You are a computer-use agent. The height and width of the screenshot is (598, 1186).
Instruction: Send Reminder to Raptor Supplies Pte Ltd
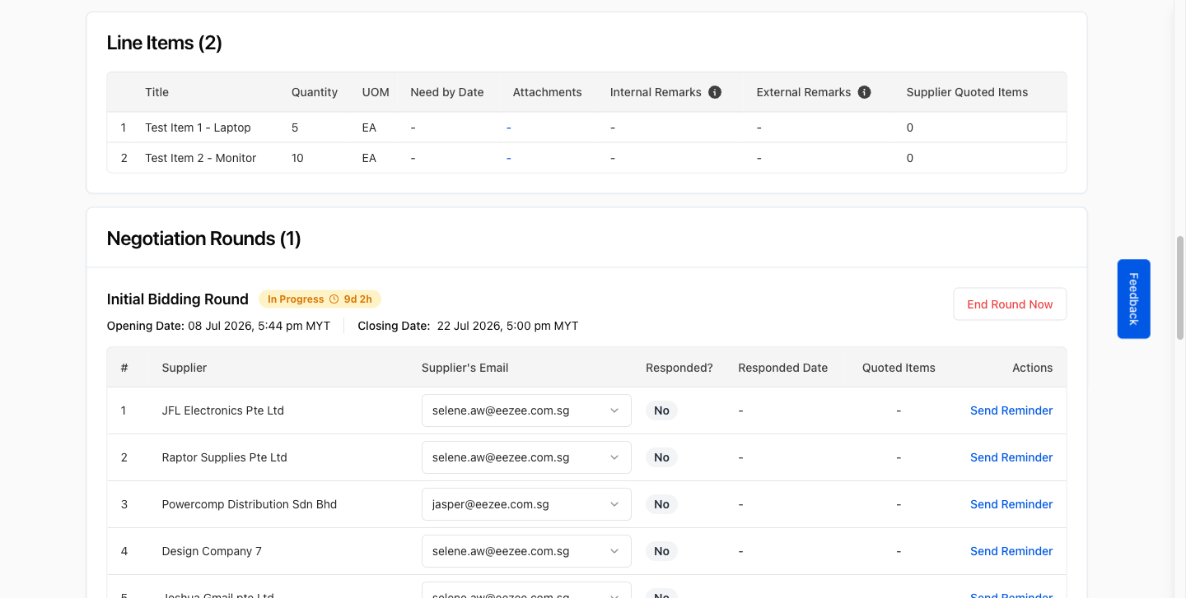(1011, 457)
